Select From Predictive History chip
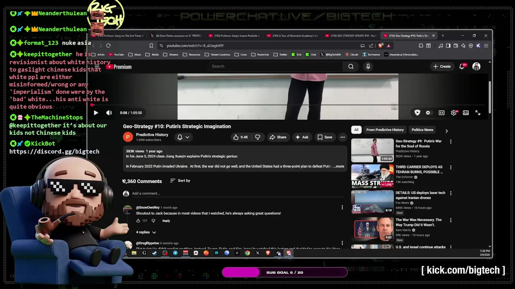Screen dimensions: 515x289 [x=385, y=130]
